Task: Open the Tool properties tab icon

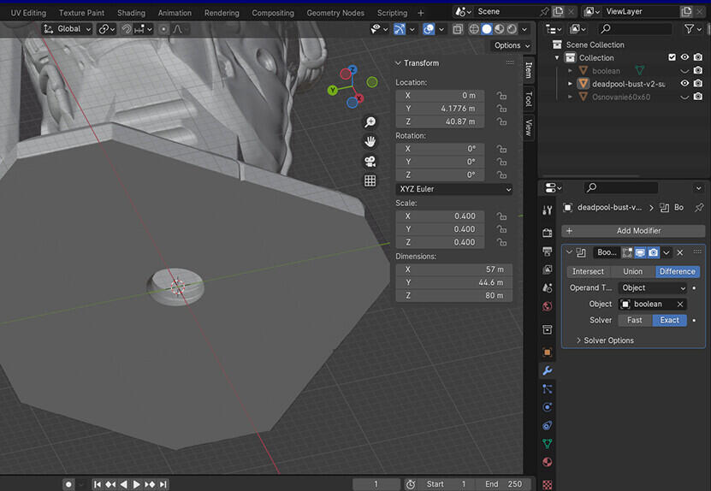Action: tap(548, 210)
